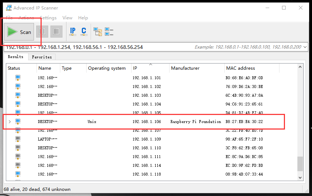Screen dimensions: 312x196
Task: Select IP cell 192.168.1.109
Action: pyautogui.click(x=147, y=139)
